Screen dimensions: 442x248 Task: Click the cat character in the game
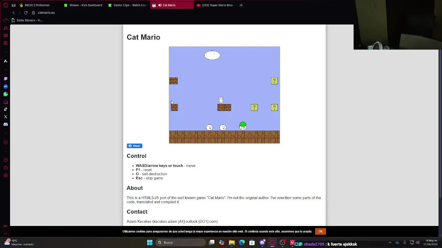[x=221, y=100]
